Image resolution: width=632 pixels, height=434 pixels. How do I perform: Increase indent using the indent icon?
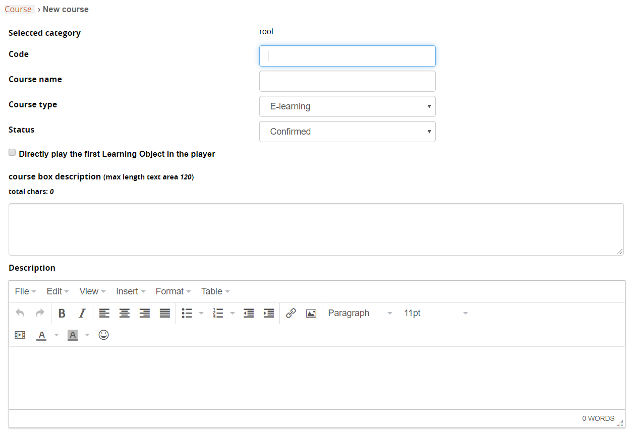click(x=268, y=313)
